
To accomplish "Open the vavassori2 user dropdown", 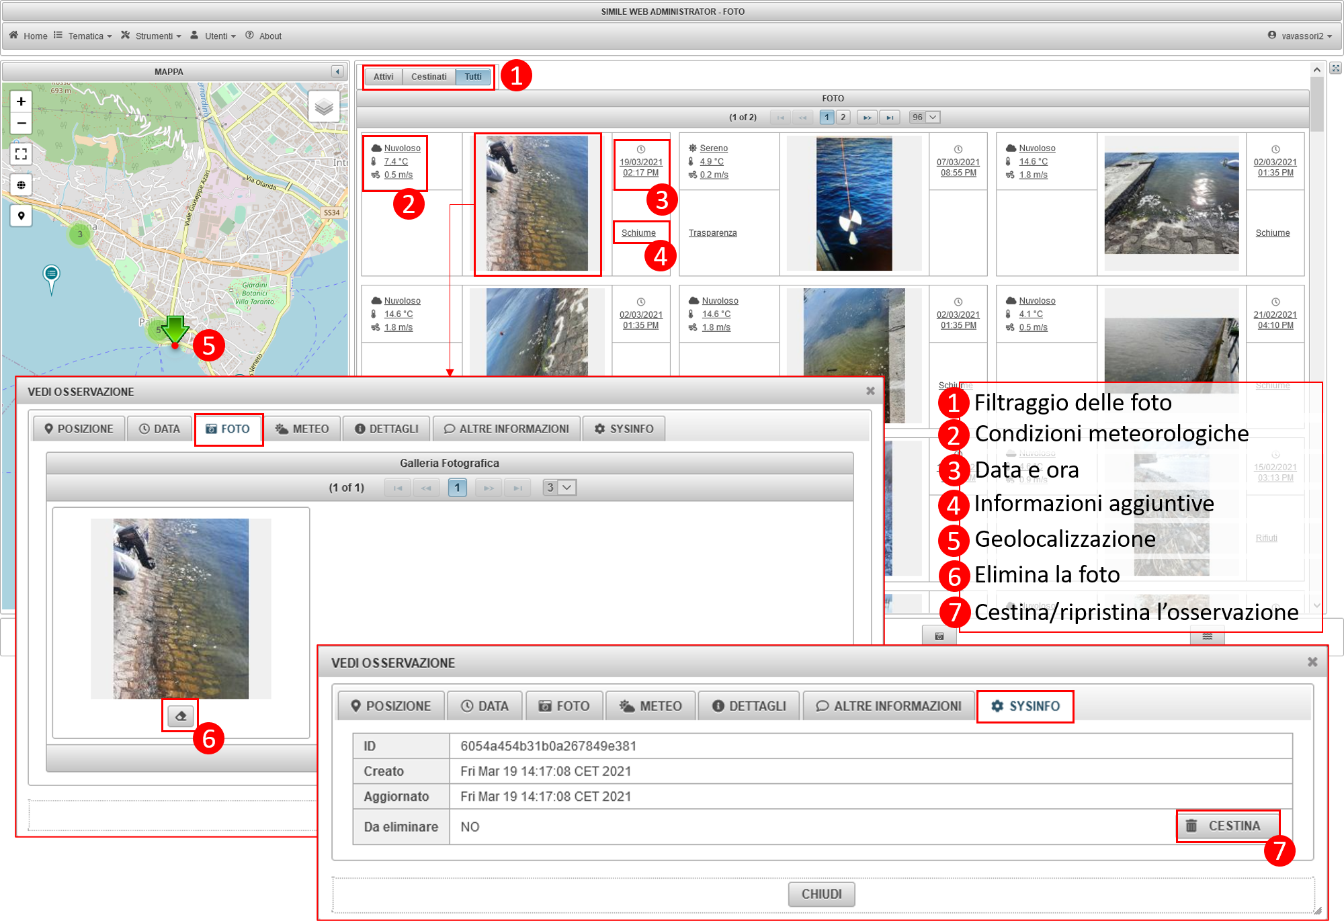I will pos(1300,36).
